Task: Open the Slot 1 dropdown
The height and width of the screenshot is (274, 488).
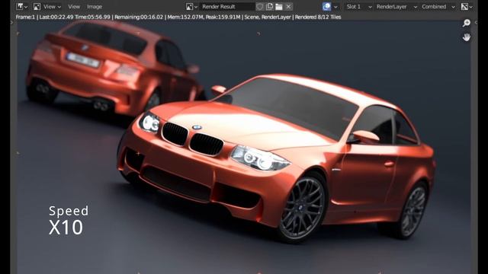Action: [x=358, y=7]
